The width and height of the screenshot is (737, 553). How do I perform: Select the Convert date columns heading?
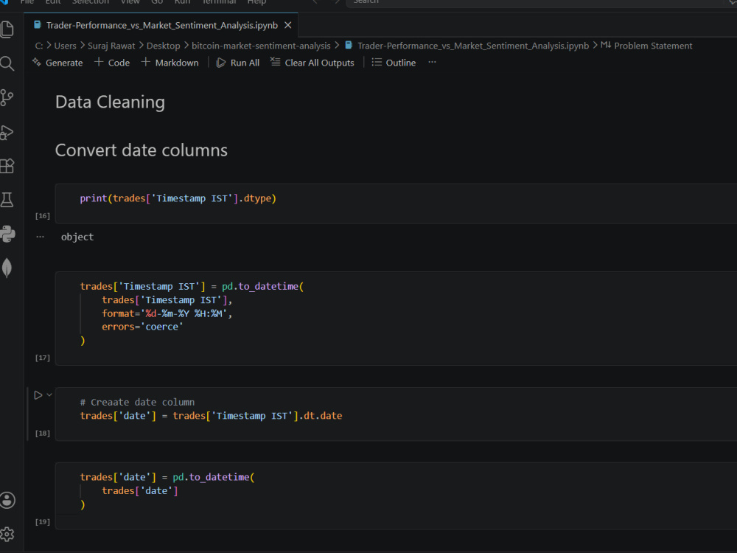pyautogui.click(x=141, y=150)
